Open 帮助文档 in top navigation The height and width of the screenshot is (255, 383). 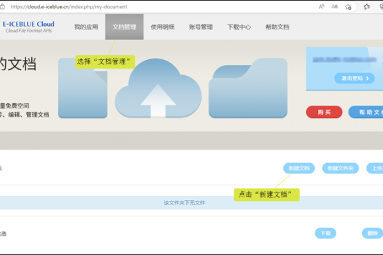click(277, 27)
